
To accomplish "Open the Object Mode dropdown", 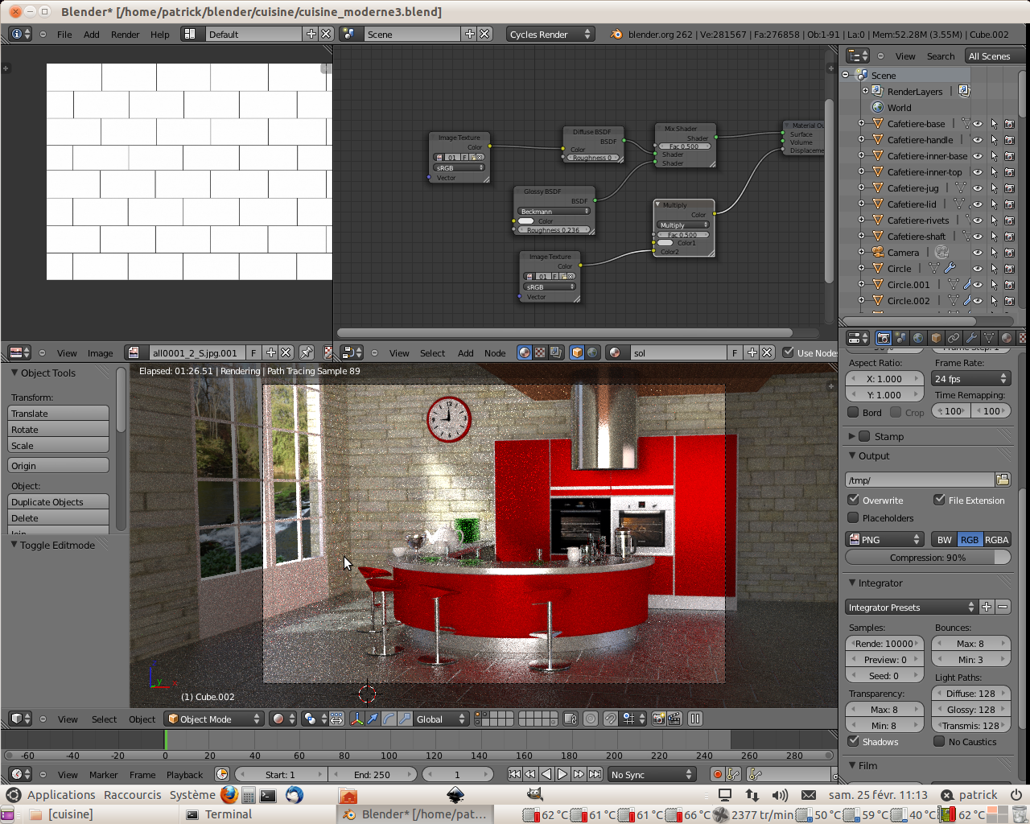I will point(213,719).
